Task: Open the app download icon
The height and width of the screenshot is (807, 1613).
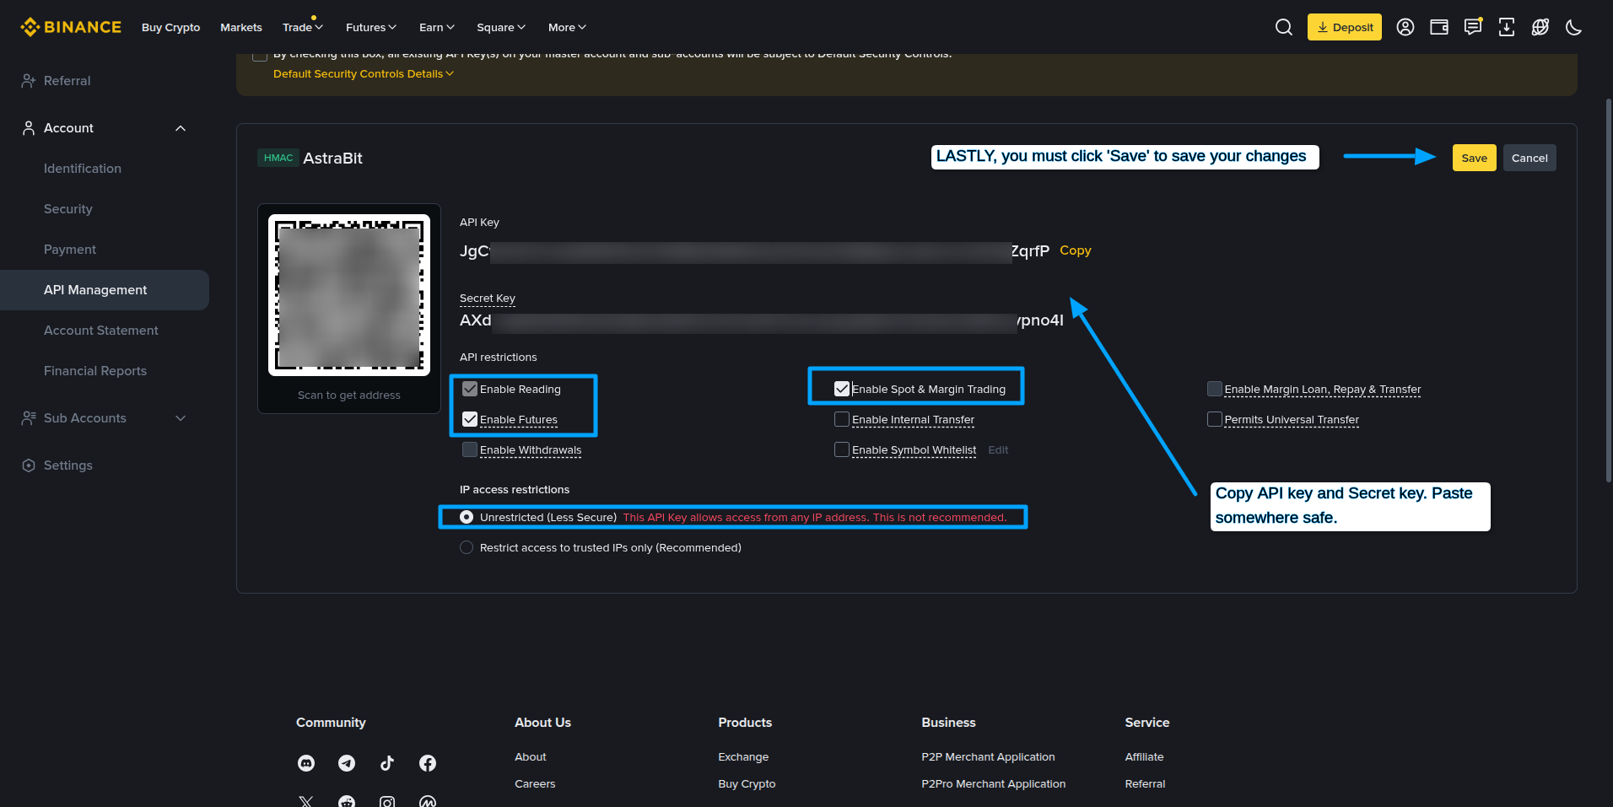Action: [1507, 27]
